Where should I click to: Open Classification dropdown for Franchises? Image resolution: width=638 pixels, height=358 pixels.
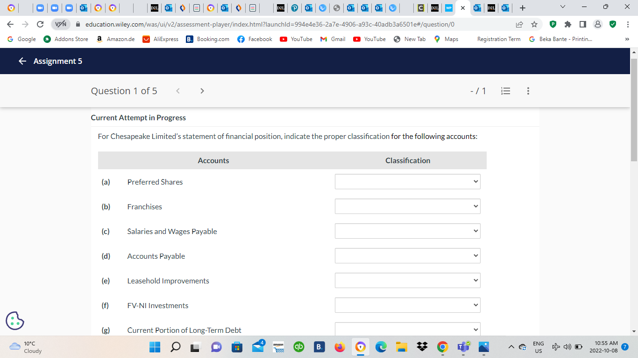pyautogui.click(x=408, y=207)
